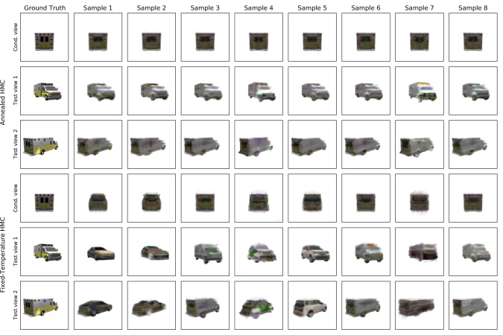The height and width of the screenshot is (335, 503).
Task: Open Fixed-Temperature HMC Test view 2 Sample 6 image
Action: click(366, 305)
